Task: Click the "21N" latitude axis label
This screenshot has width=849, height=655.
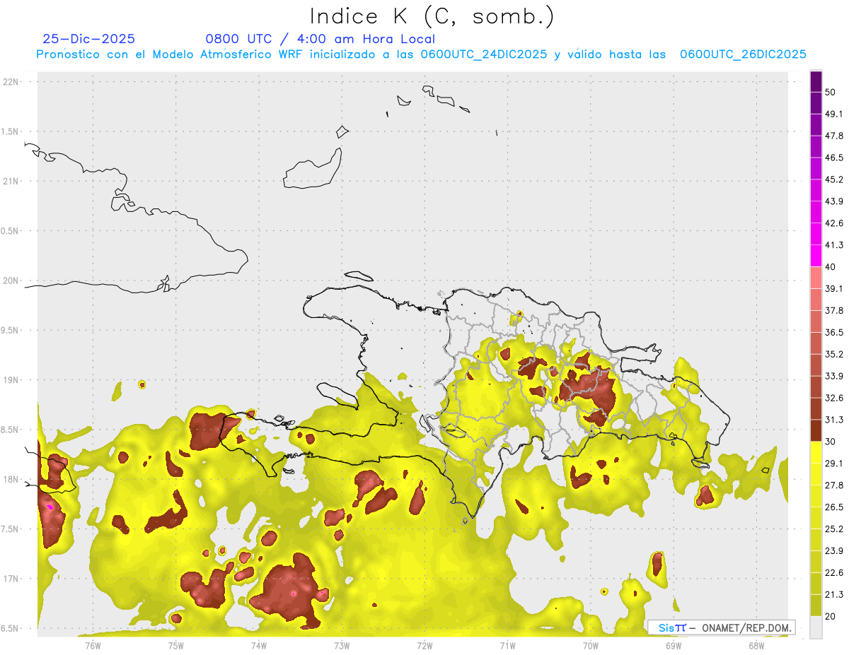Action: coord(11,181)
